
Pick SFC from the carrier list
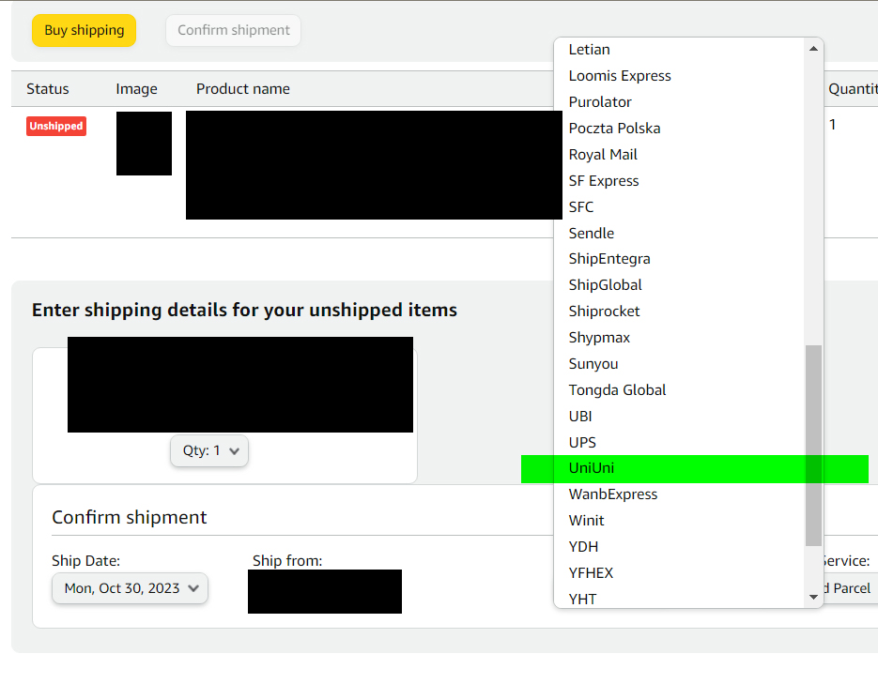tap(679, 207)
